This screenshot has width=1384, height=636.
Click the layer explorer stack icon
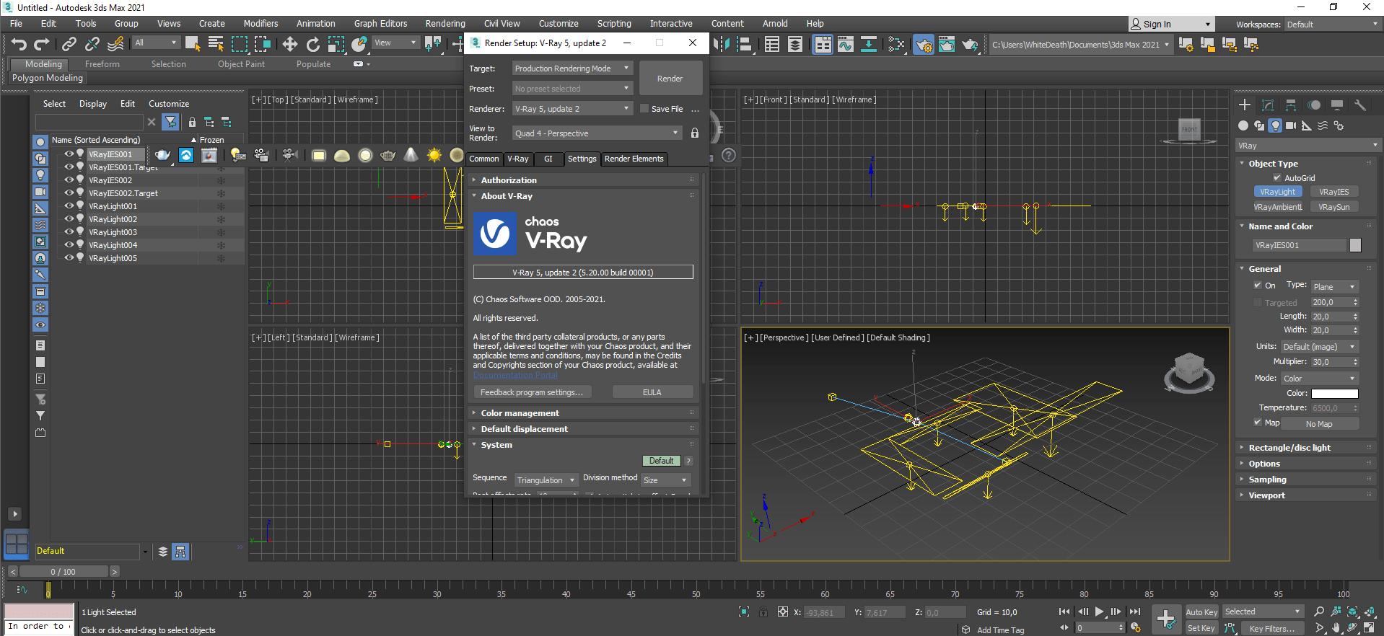click(163, 552)
